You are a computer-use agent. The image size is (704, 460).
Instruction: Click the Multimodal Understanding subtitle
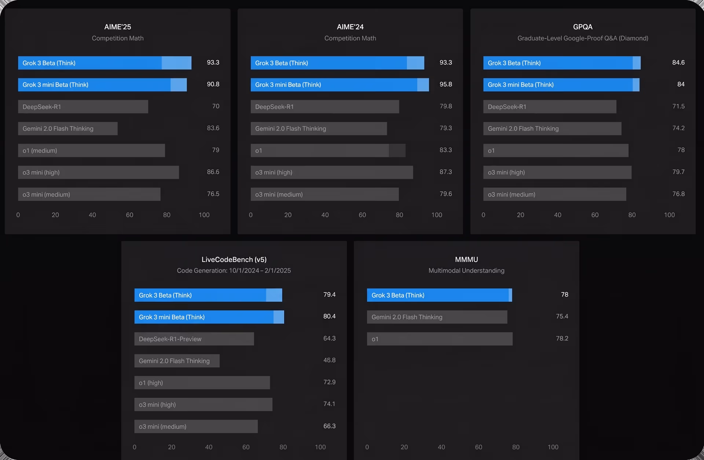[x=466, y=271]
